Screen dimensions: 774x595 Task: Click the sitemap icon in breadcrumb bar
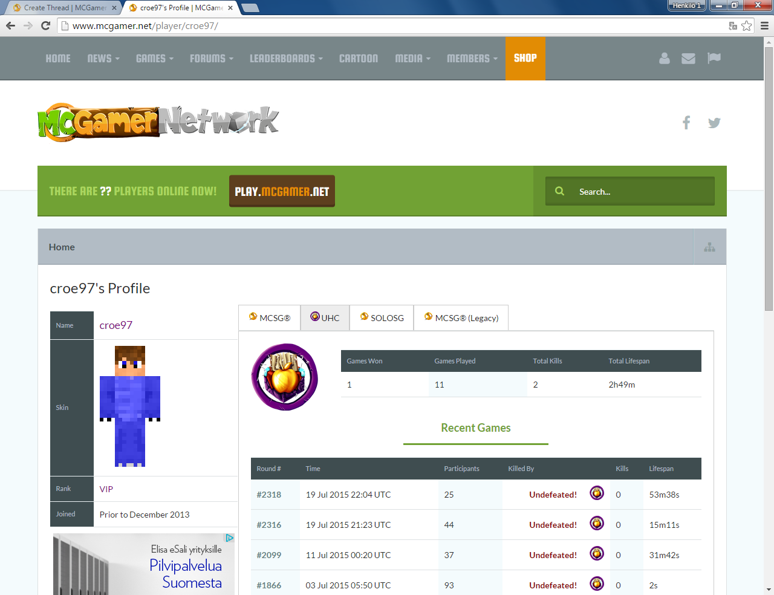(x=710, y=247)
